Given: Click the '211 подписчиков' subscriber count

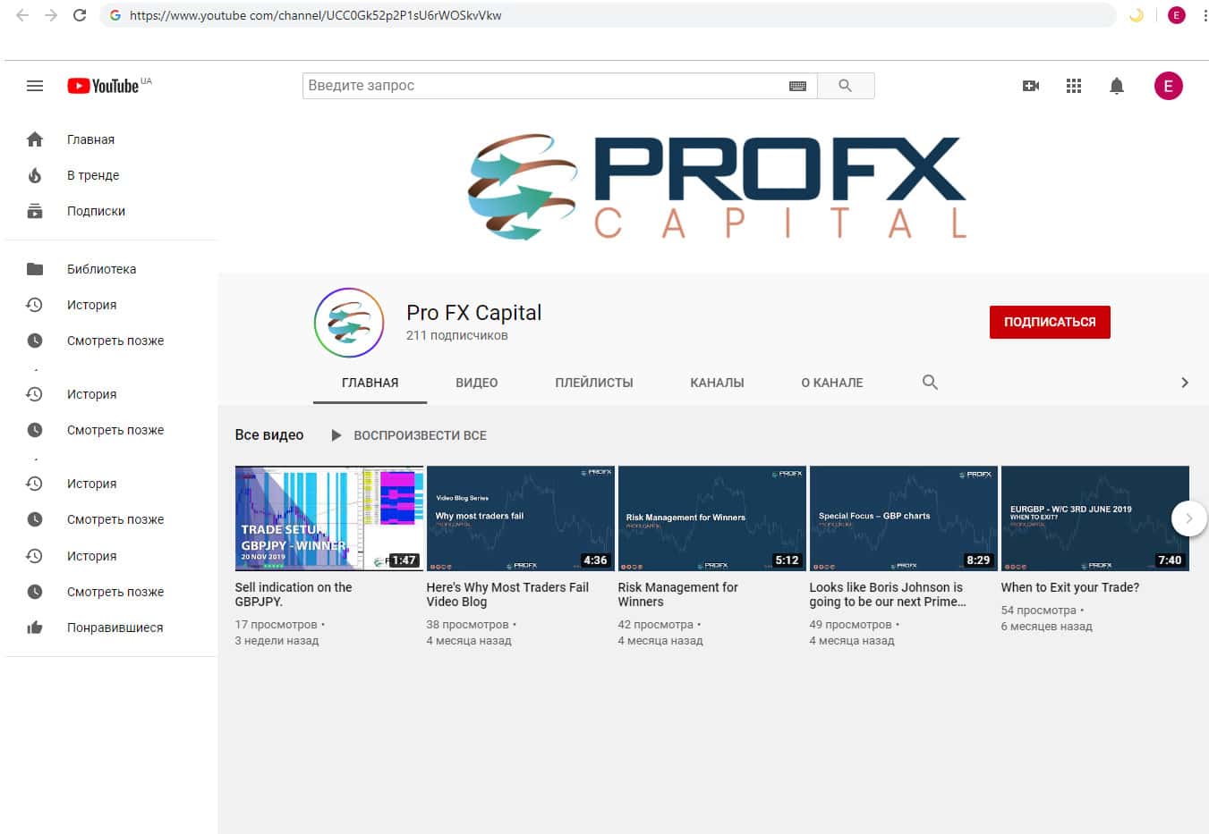Looking at the screenshot, I should click(x=457, y=336).
